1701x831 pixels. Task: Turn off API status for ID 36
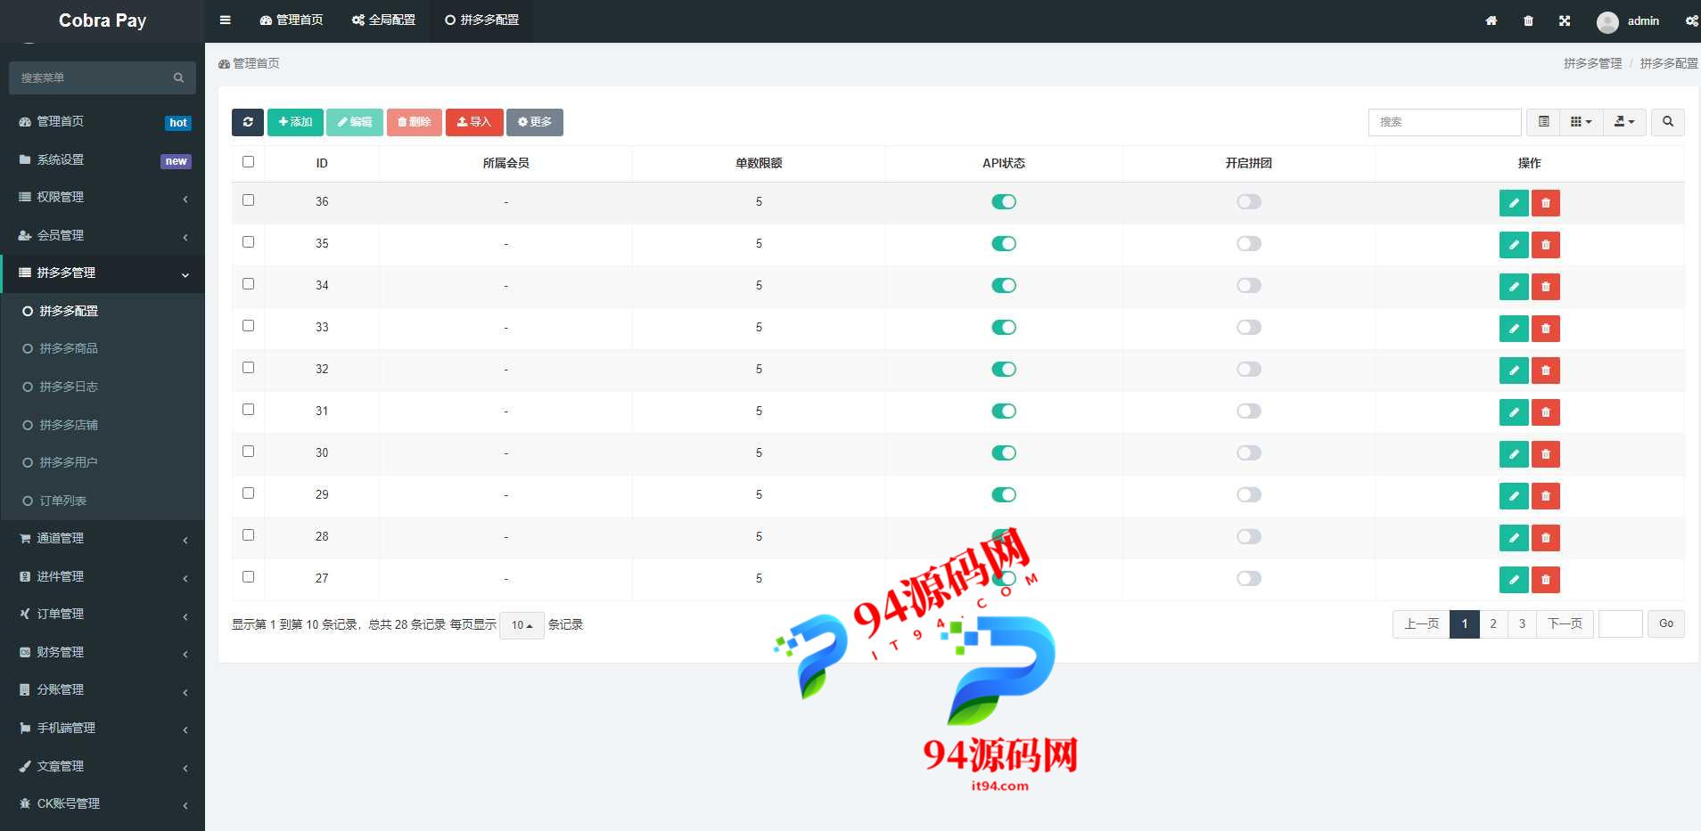[x=1004, y=201]
